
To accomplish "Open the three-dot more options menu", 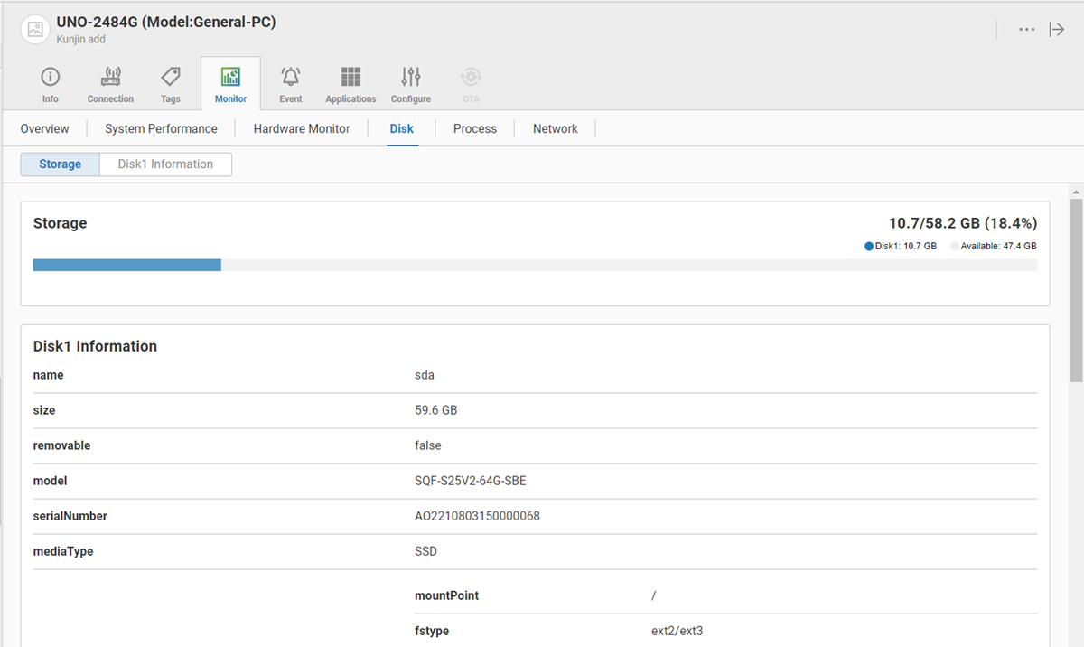I will pos(1026,30).
